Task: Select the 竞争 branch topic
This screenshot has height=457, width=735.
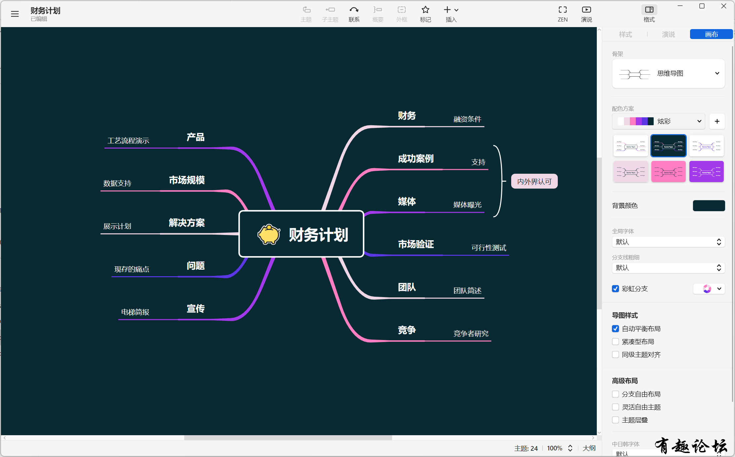Action: click(x=407, y=330)
